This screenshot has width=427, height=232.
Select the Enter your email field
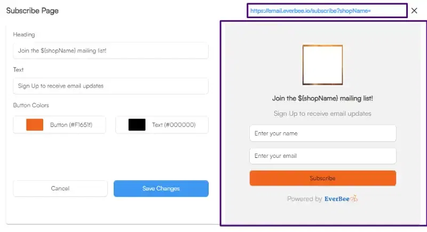(322, 156)
